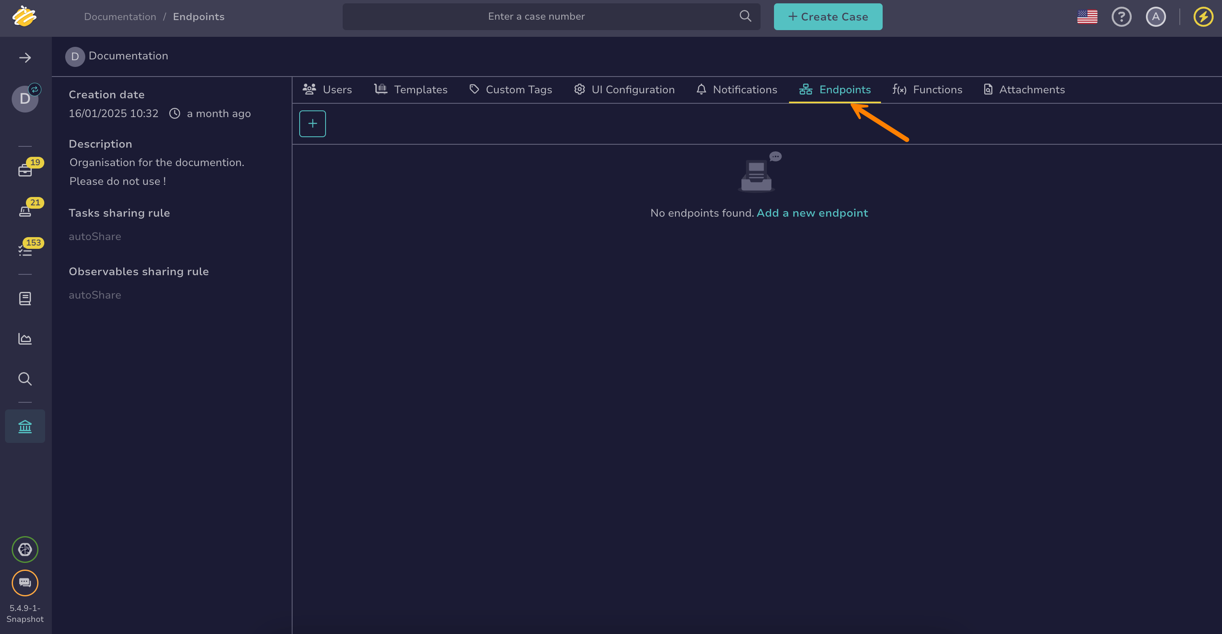Open the sidebar search magnifier icon
1222x634 pixels.
[x=25, y=379]
